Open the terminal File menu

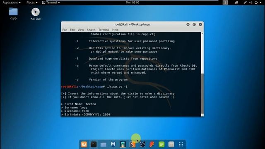65,30
